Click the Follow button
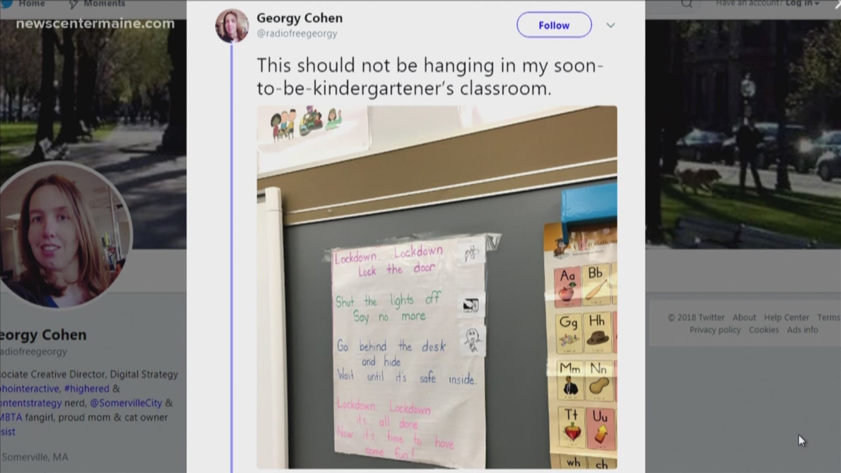841x473 pixels. tap(554, 25)
